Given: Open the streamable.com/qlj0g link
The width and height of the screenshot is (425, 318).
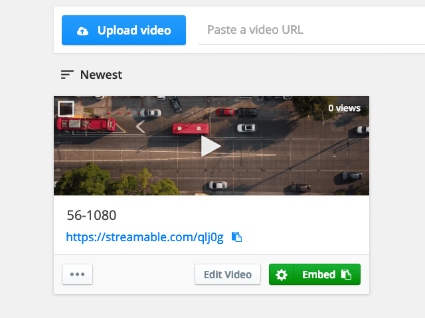Looking at the screenshot, I should [145, 237].
